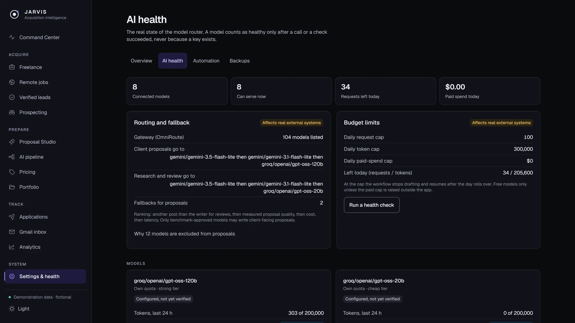Screen dimensions: 575x323
Task: Click the '104 models listed' value
Action: 303,137
